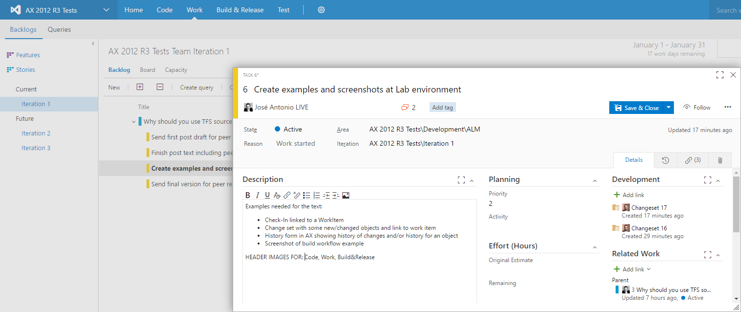Image resolution: width=741 pixels, height=312 pixels.
Task: Click the New button in backlog toolbar
Action: tap(114, 88)
